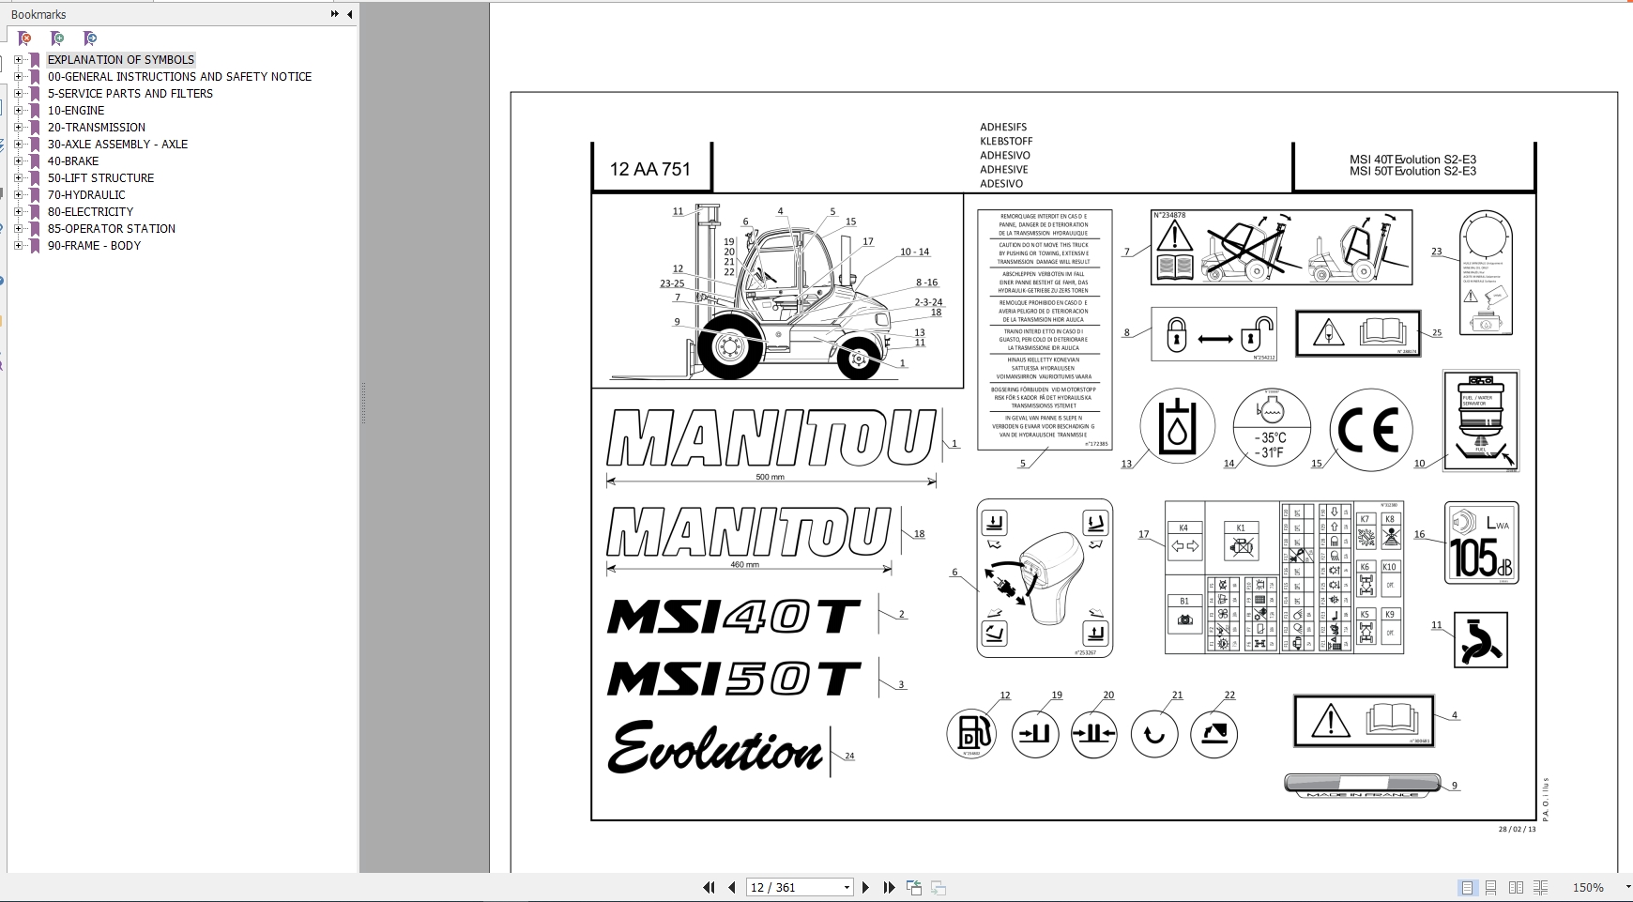Screen dimensions: 1633x902
Task: Select two-page continuous layout mode
Action: pyautogui.click(x=1540, y=887)
